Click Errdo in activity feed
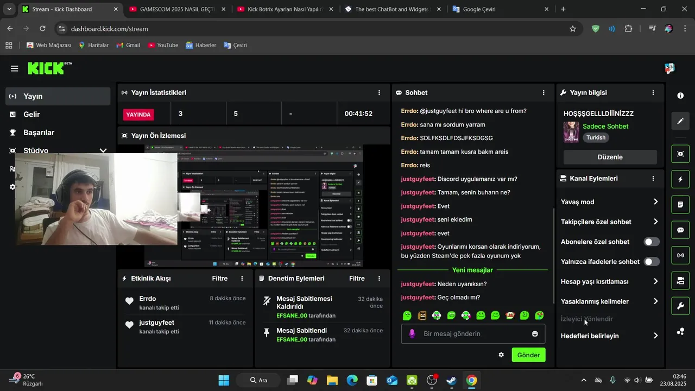This screenshot has width=695, height=391. [148, 299]
